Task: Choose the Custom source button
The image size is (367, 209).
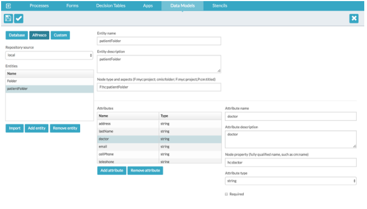Action: (x=60, y=35)
